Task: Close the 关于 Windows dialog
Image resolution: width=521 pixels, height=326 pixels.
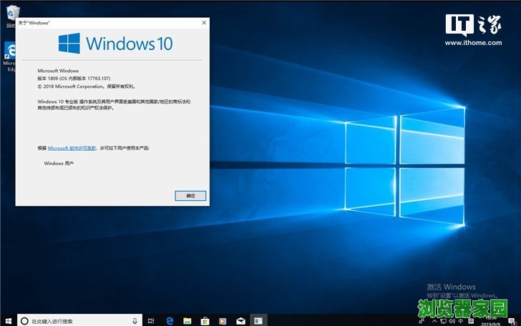Action: coord(204,23)
